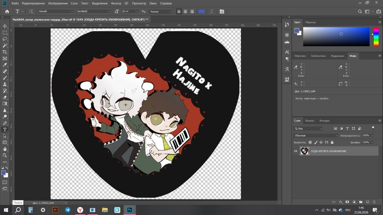Select the Rectangle shape tool
The height and width of the screenshot is (215, 383).
[5, 142]
